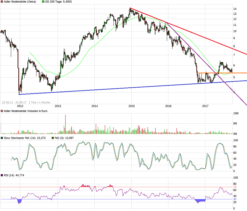The height and width of the screenshot is (211, 247).
Task: Click the red Adler Modemärkte legend swatch
Action: point(2,2)
